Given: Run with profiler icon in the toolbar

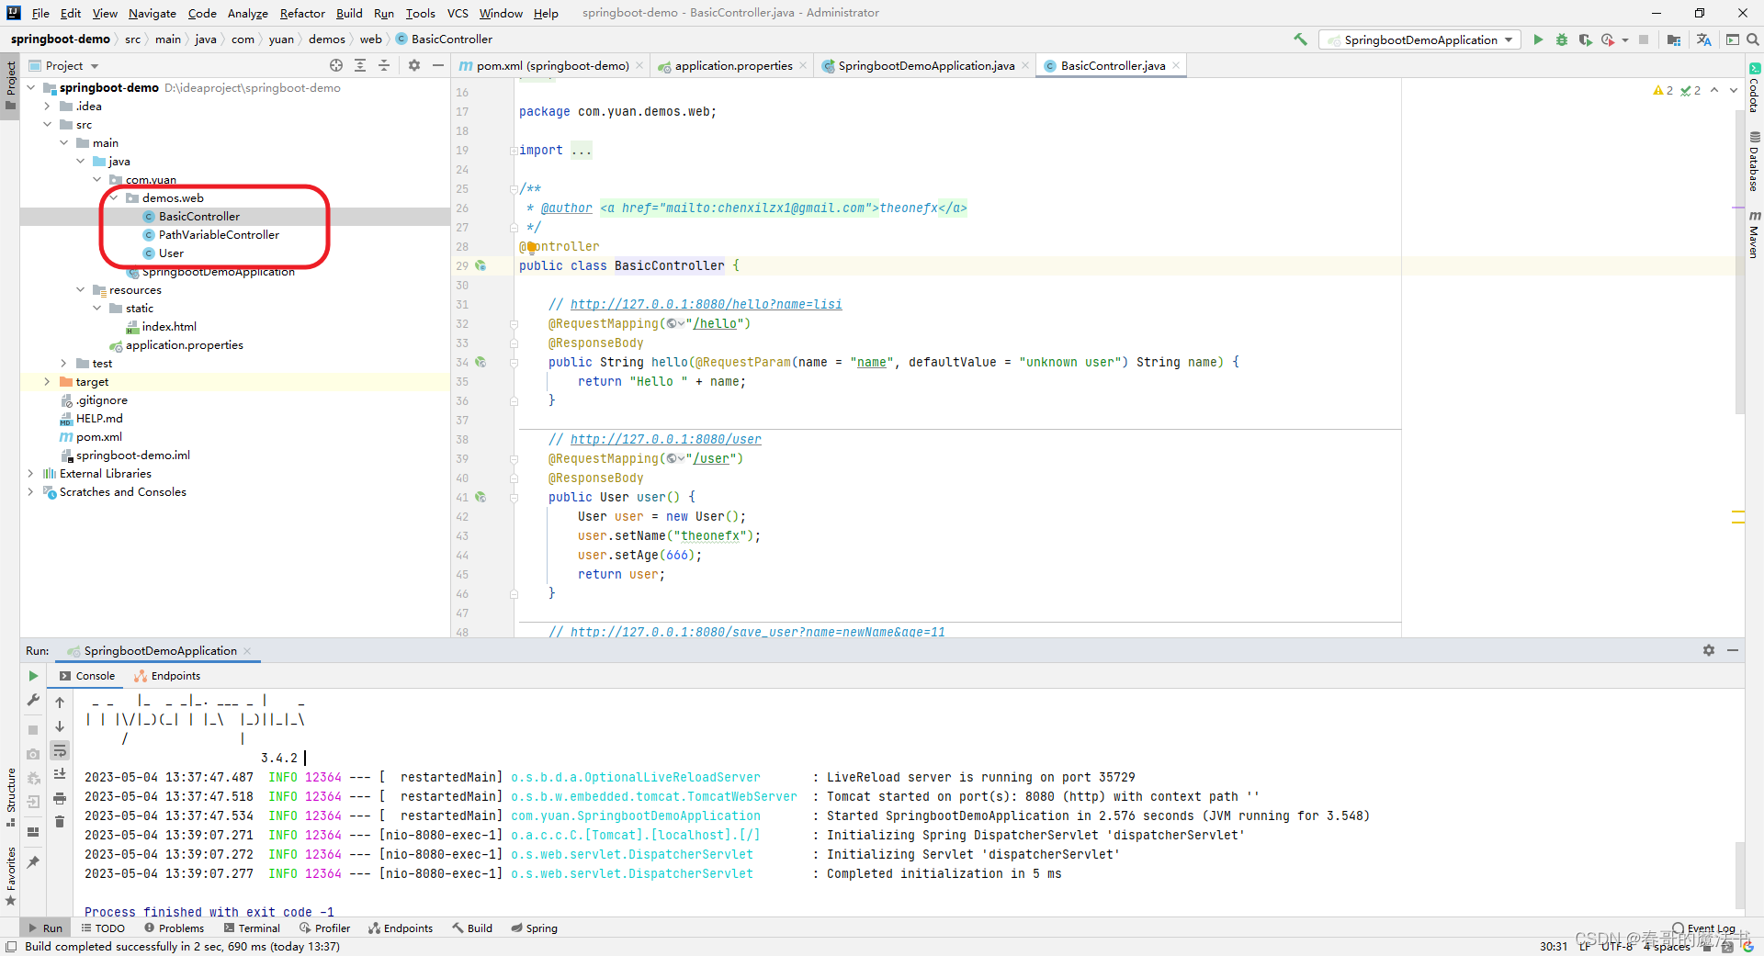Looking at the screenshot, I should [1608, 39].
